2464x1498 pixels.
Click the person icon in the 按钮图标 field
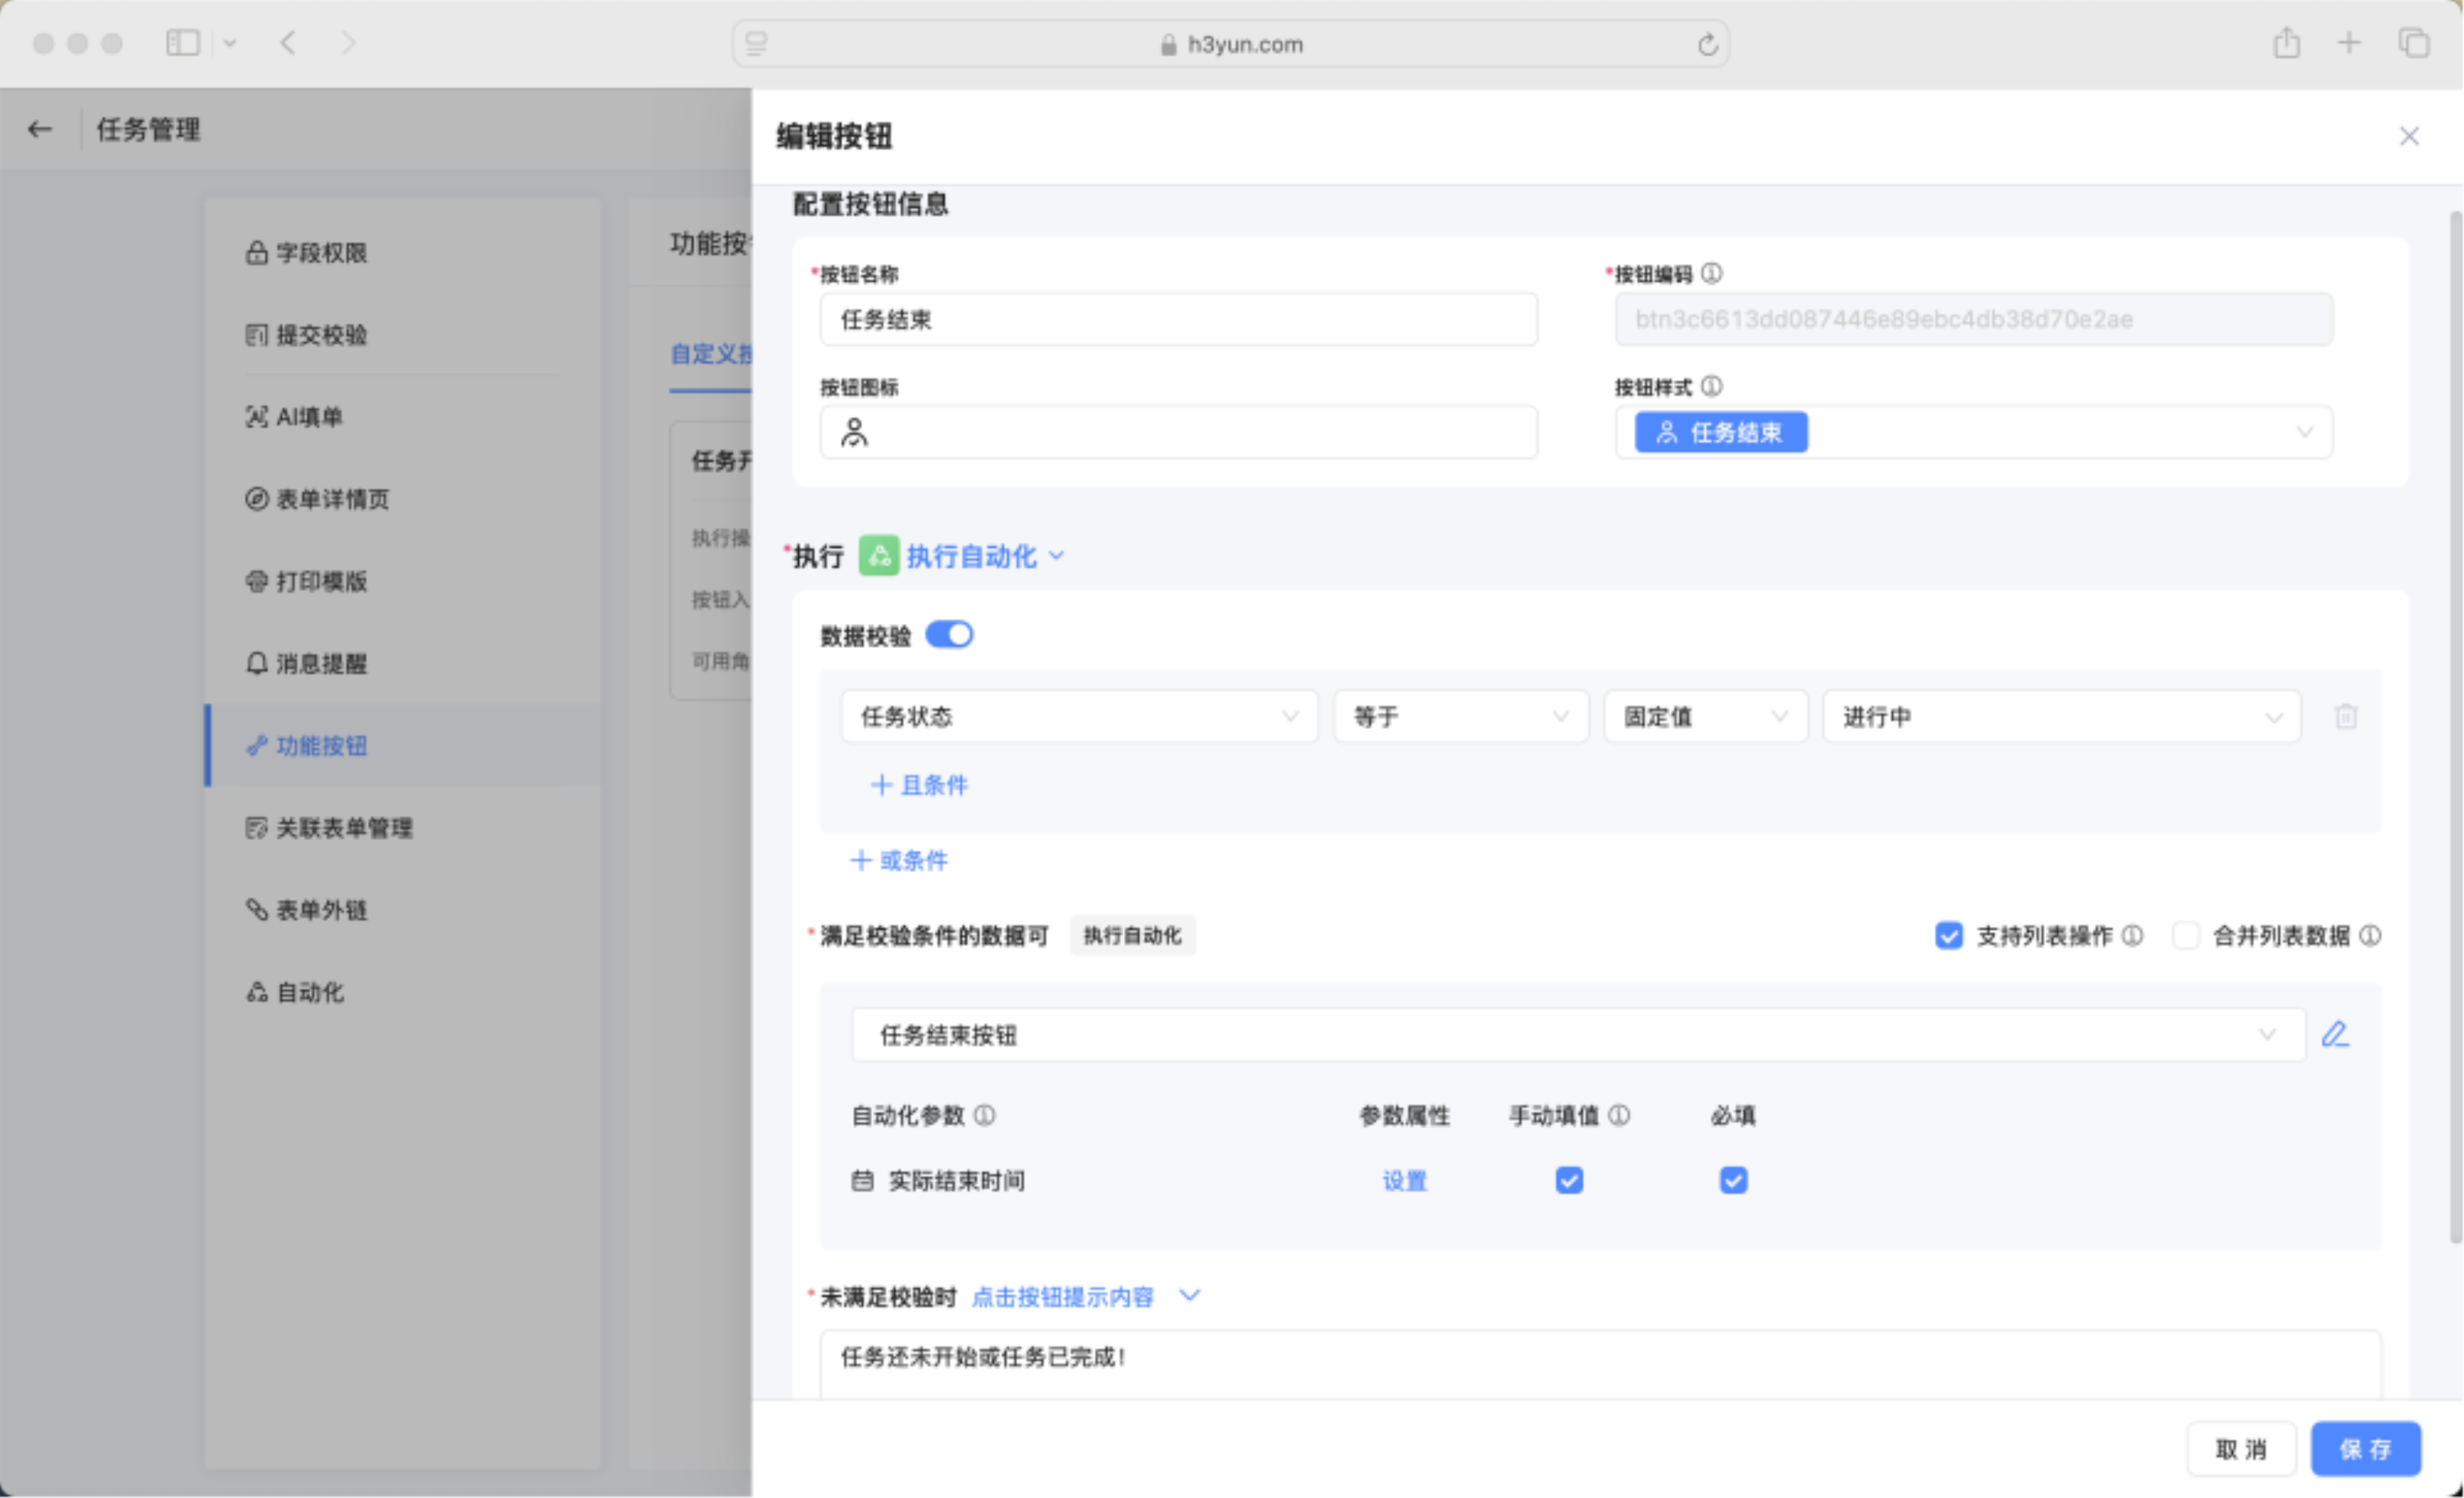(854, 432)
